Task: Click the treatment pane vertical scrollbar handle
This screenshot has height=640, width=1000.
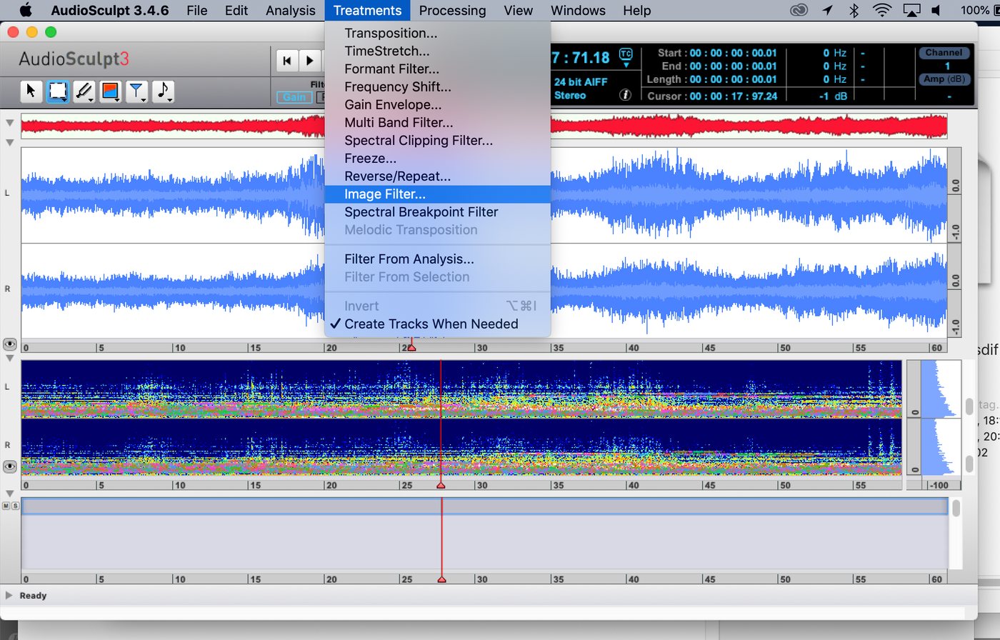Action: [956, 509]
